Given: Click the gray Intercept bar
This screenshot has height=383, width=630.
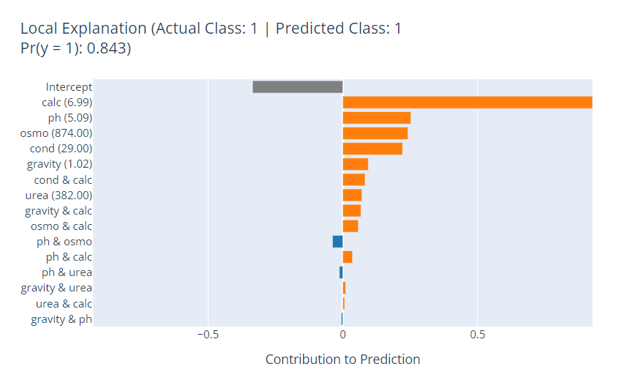Looking at the screenshot, I should tap(297, 86).
